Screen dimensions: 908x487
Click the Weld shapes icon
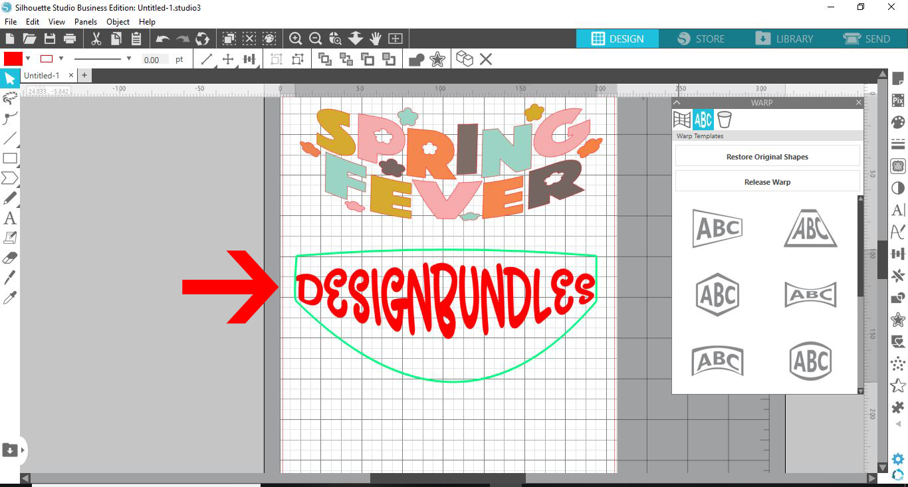point(417,59)
